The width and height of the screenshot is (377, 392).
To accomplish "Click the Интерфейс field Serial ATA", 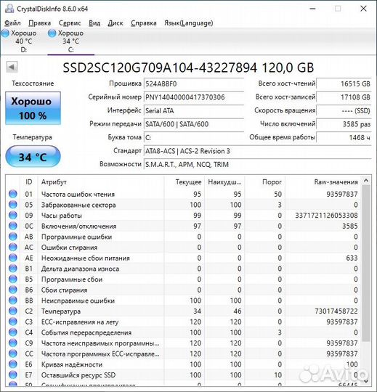I will (194, 110).
